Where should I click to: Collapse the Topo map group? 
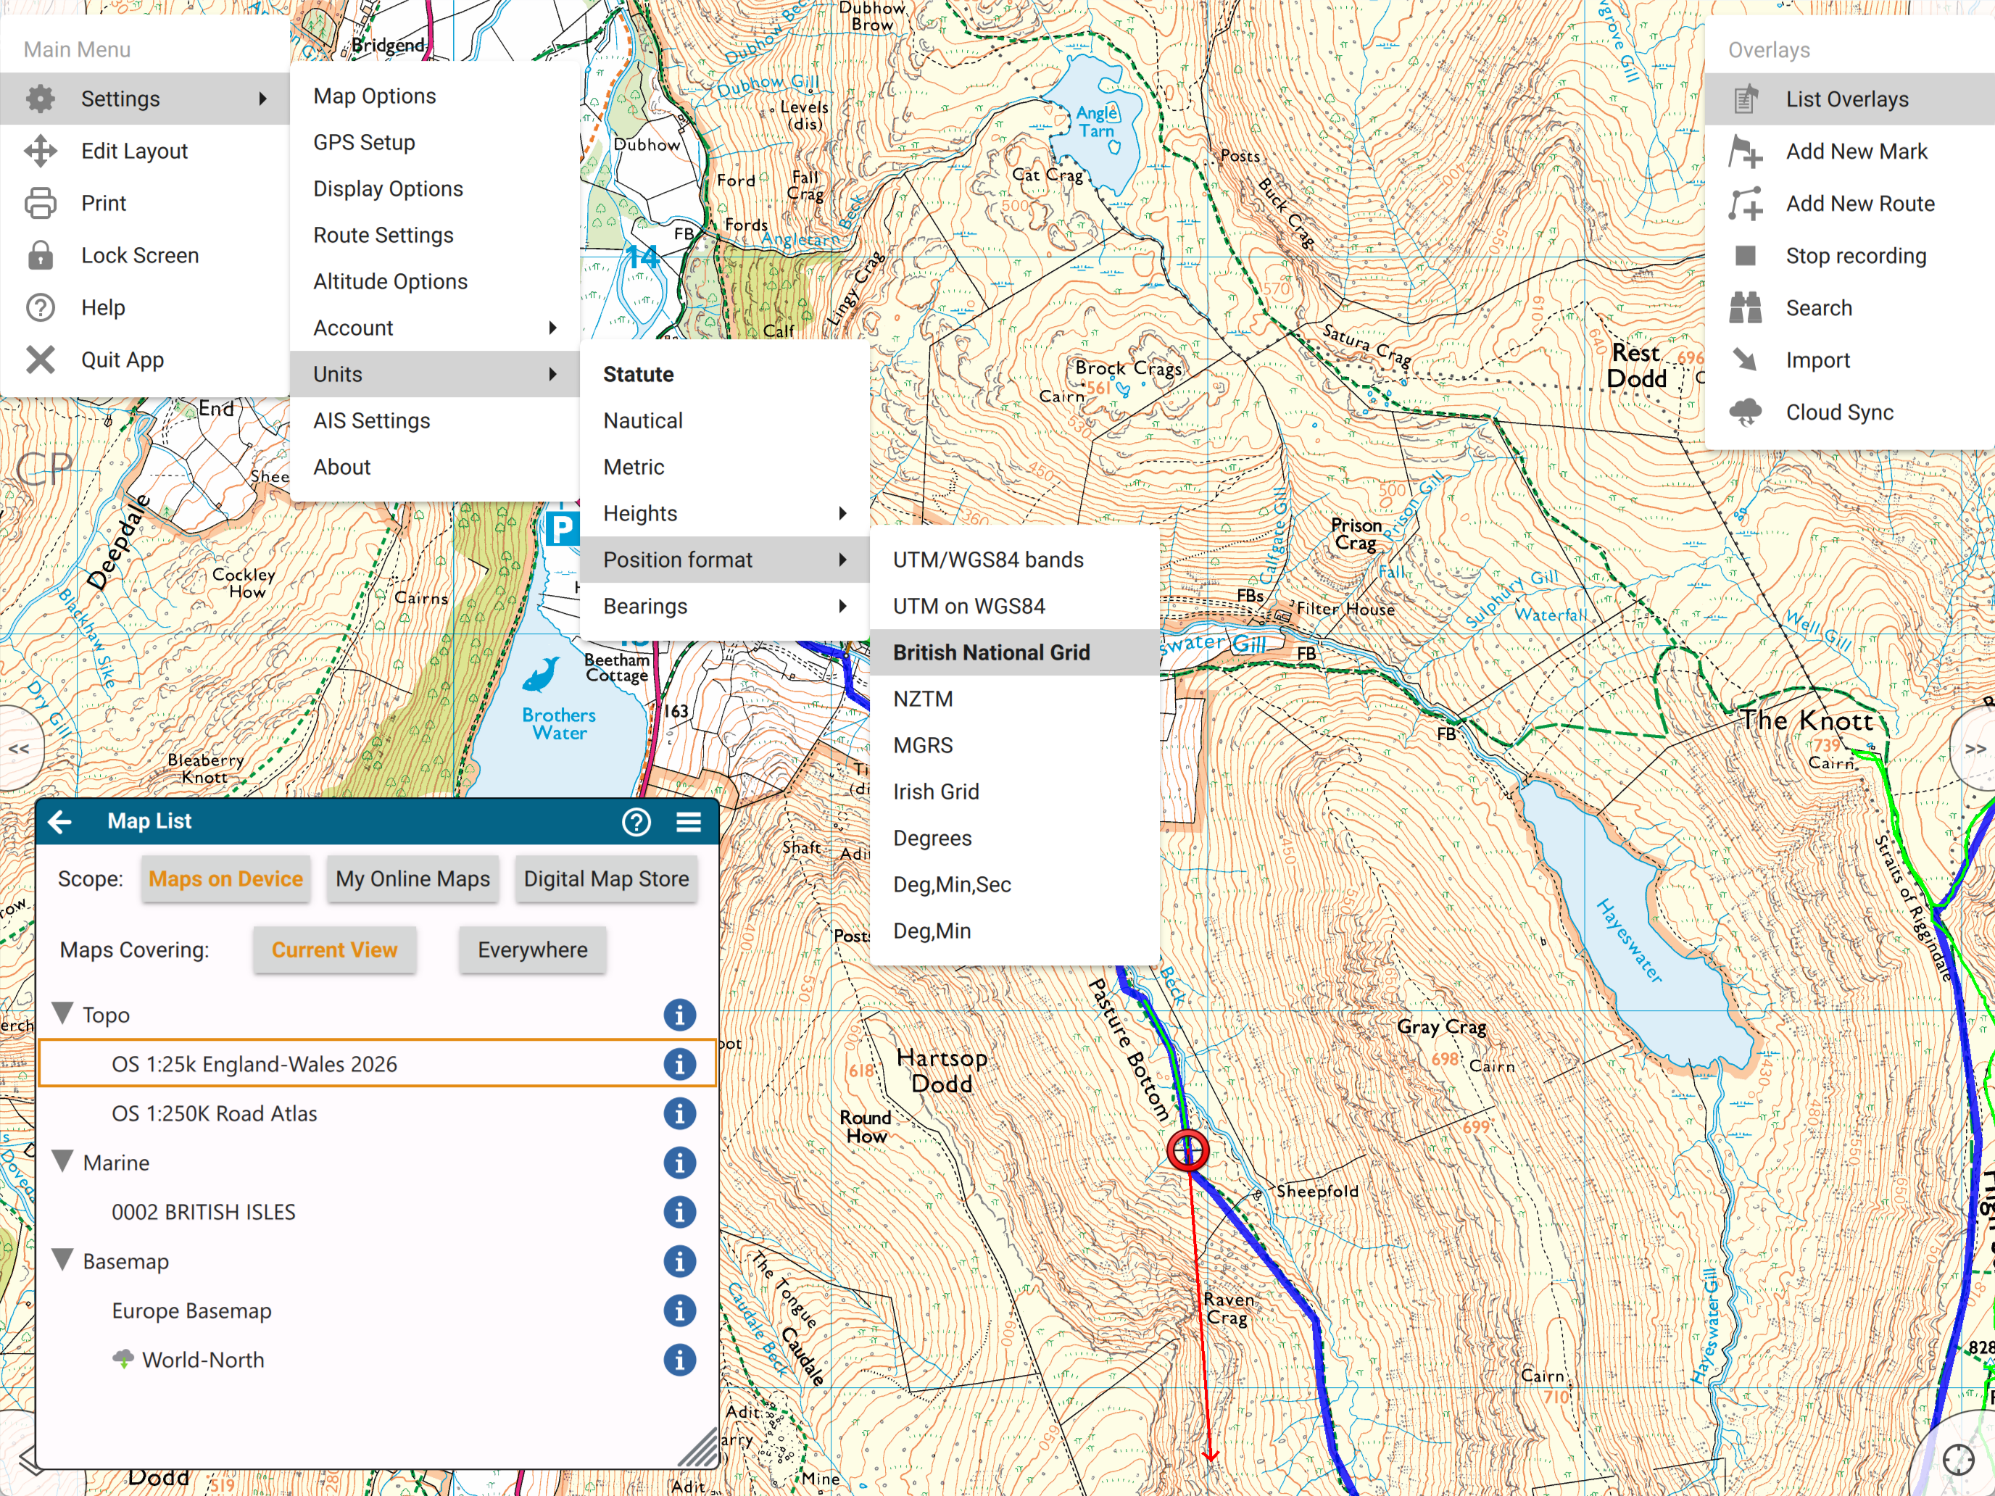pos(63,1015)
